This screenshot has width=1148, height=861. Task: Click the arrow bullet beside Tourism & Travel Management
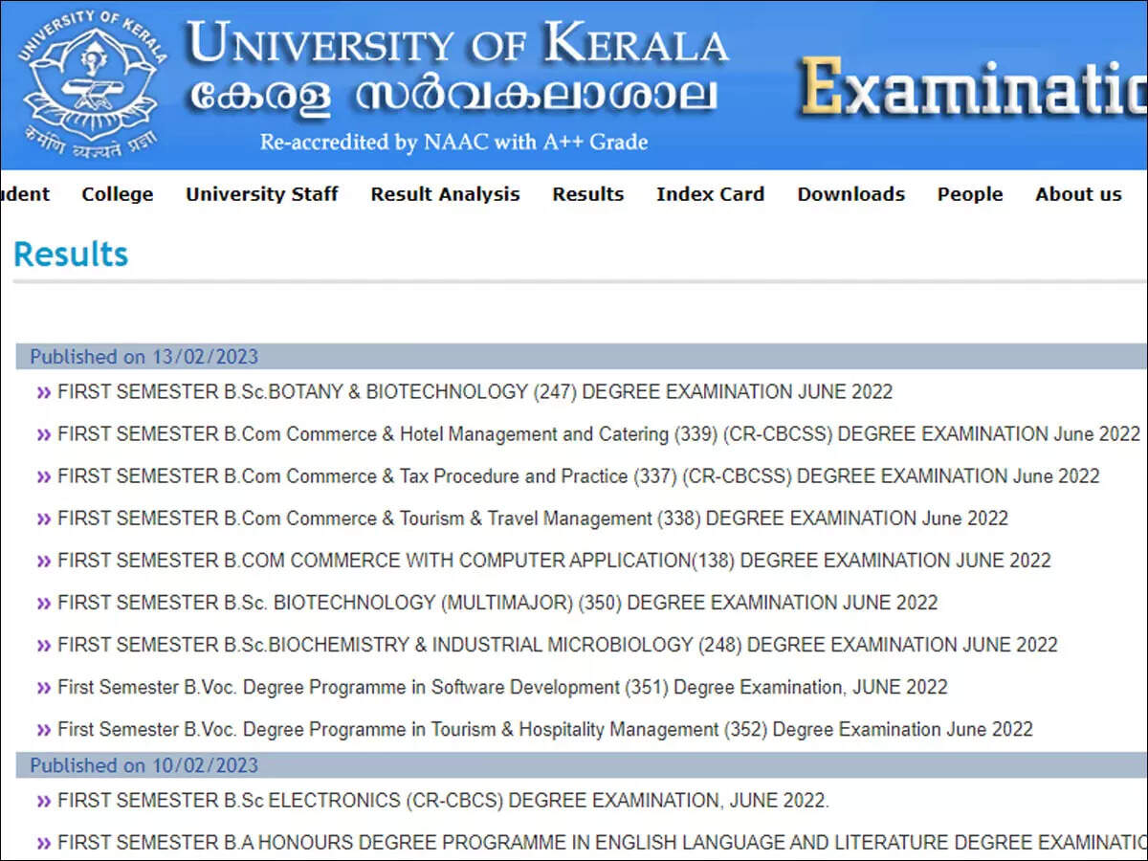[x=43, y=519]
